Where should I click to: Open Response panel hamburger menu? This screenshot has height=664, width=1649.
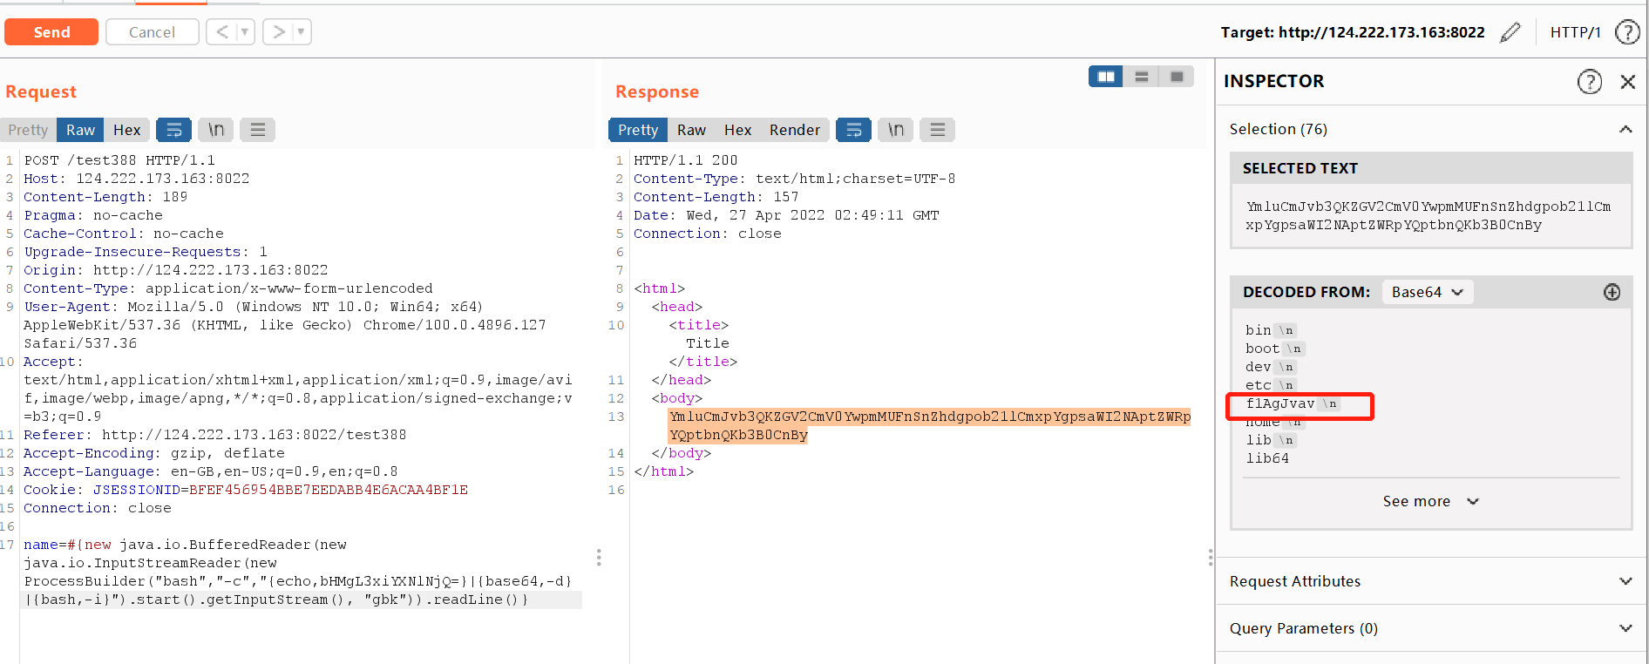coord(938,130)
